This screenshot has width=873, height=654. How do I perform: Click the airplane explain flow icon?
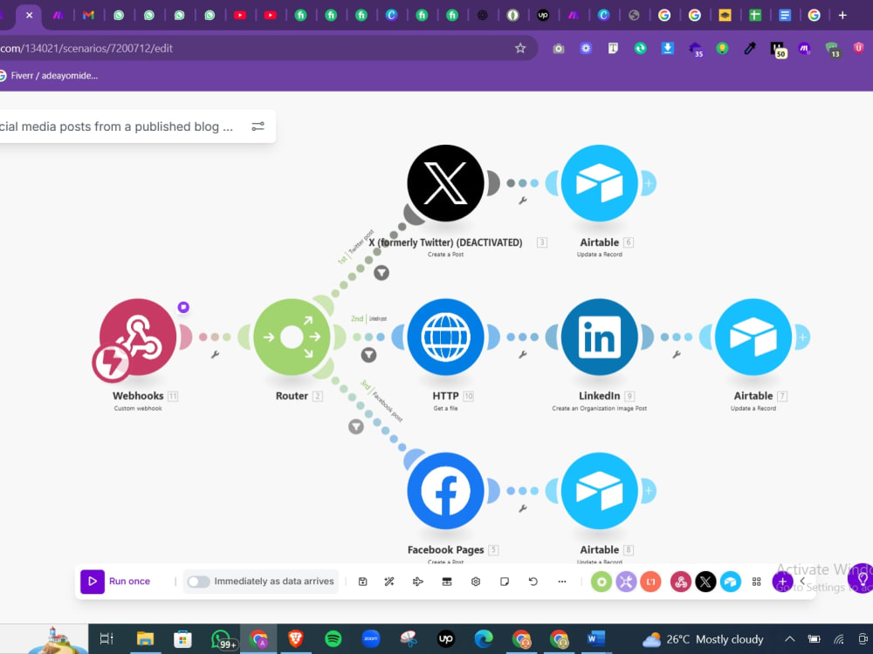(x=417, y=582)
